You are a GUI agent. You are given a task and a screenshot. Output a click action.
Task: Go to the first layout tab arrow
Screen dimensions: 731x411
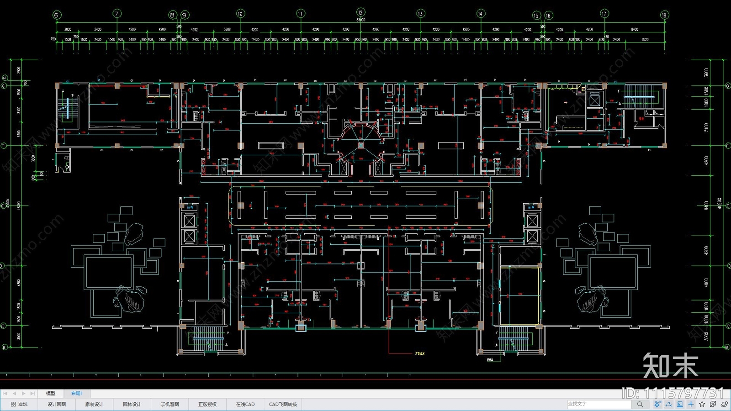click(5, 393)
